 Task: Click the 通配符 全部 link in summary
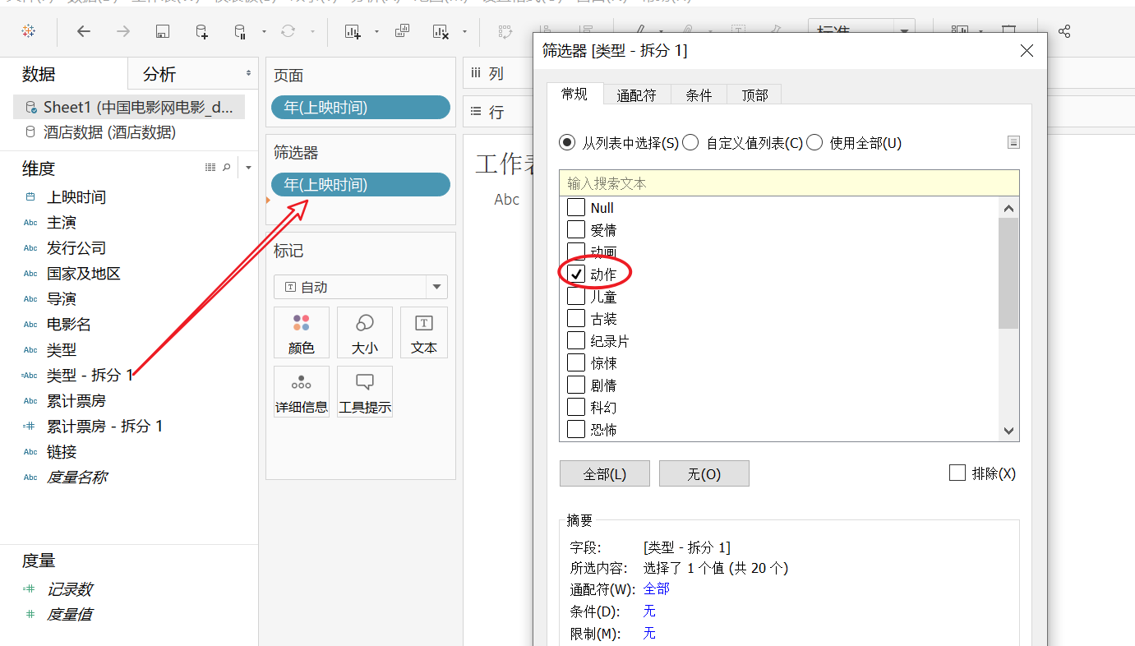click(x=656, y=588)
